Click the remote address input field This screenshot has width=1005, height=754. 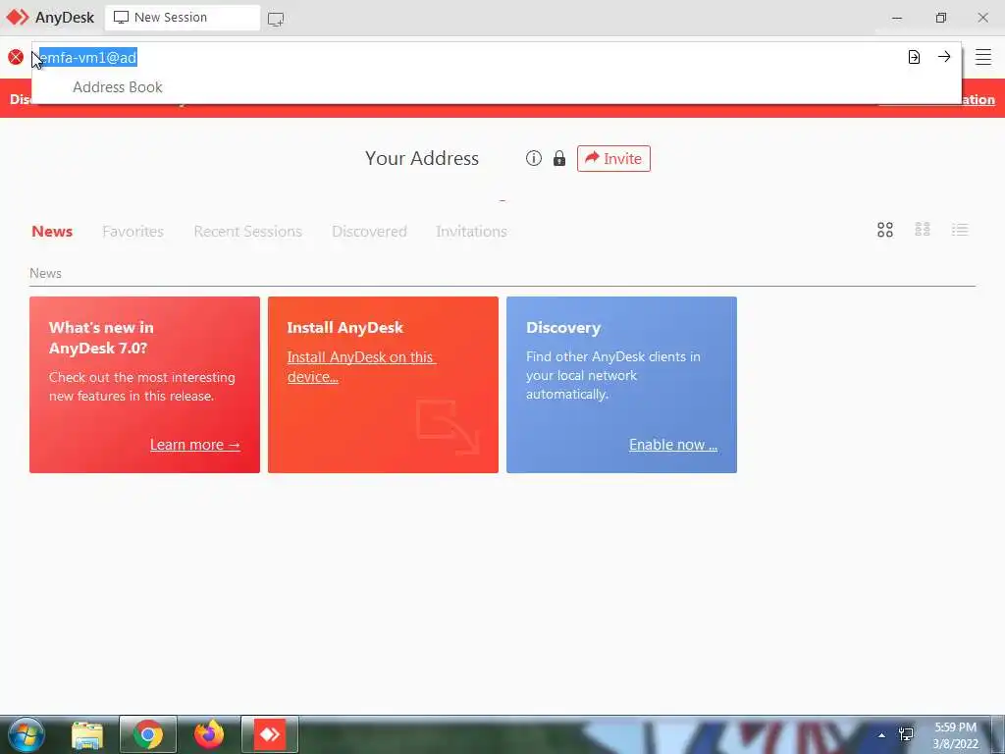click(x=468, y=57)
